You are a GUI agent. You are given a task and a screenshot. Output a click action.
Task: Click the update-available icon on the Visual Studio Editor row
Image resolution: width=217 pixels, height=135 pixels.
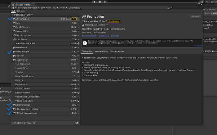(x=78, y=101)
